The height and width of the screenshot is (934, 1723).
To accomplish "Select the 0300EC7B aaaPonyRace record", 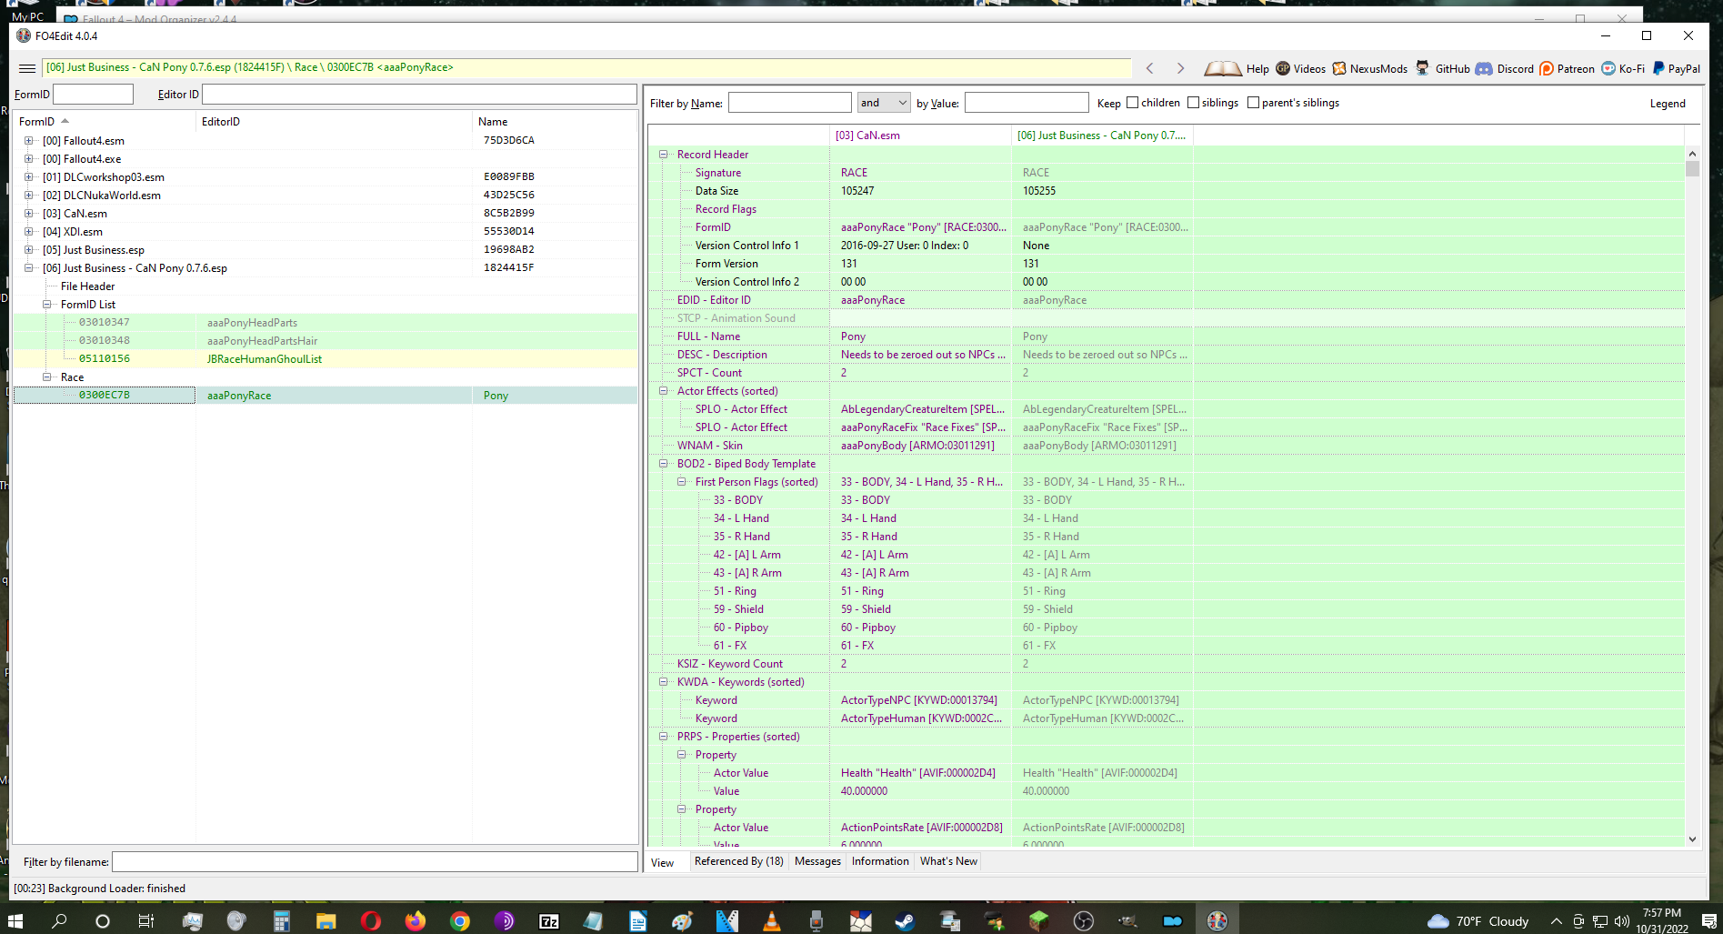I will coord(325,396).
